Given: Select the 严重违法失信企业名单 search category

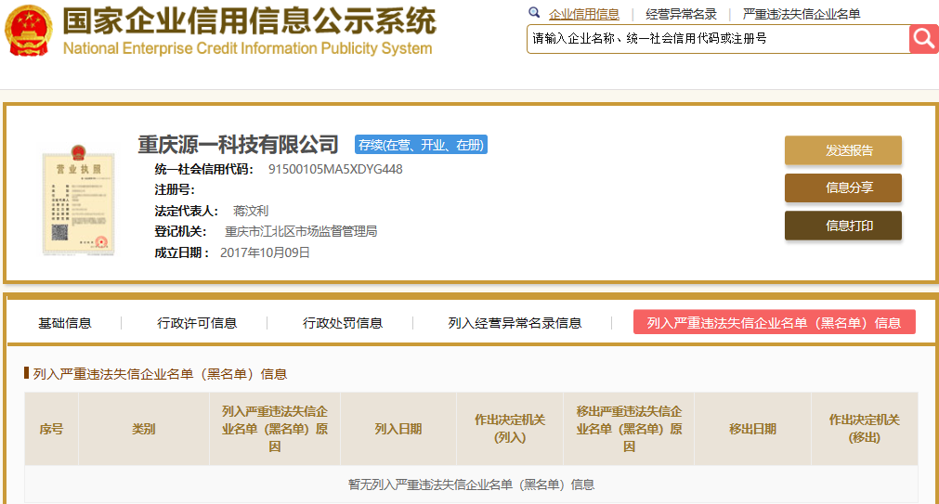Looking at the screenshot, I should pos(802,14).
